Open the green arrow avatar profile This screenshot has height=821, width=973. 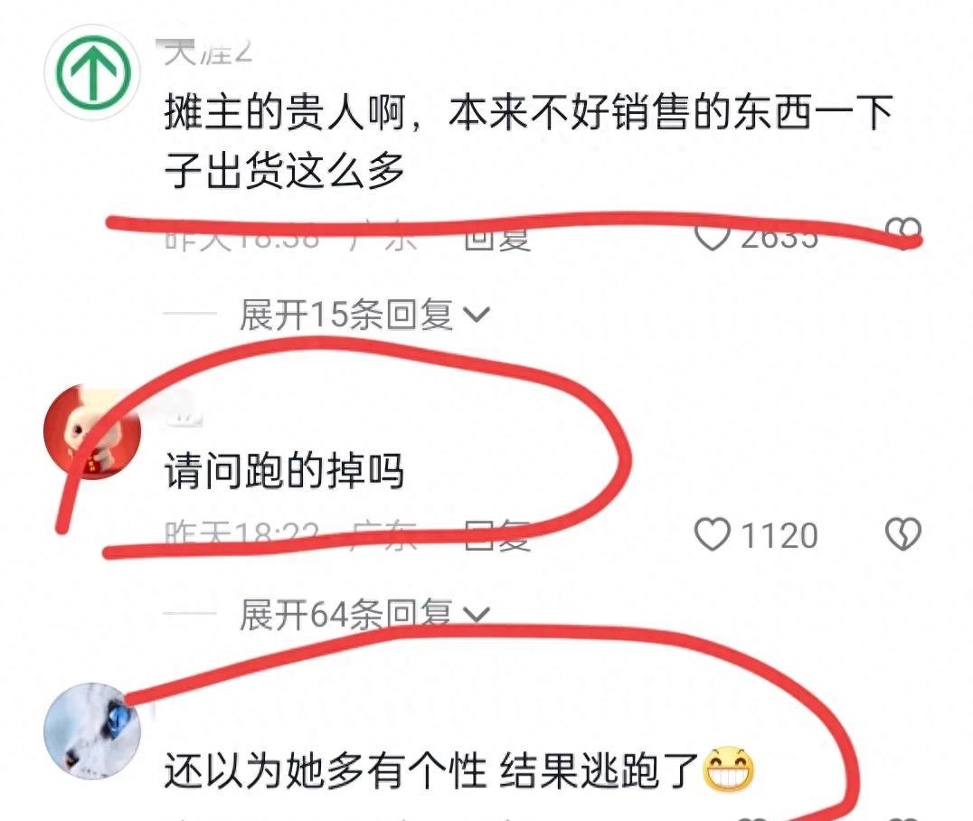click(92, 72)
